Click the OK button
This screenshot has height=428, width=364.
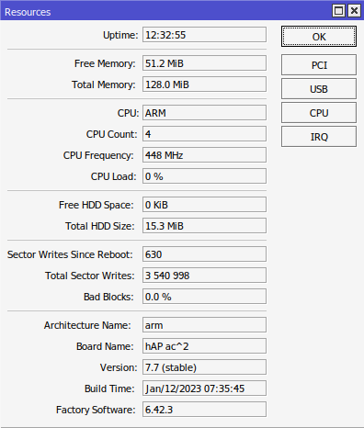pos(319,37)
